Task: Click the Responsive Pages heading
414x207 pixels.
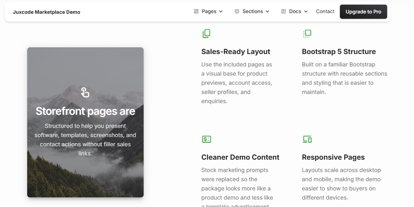Action: point(333,157)
